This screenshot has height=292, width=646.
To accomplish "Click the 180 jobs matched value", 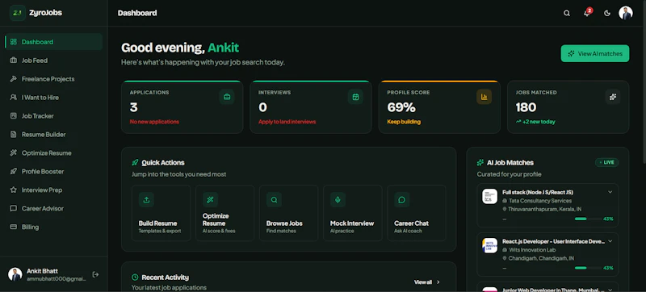I will (x=526, y=108).
